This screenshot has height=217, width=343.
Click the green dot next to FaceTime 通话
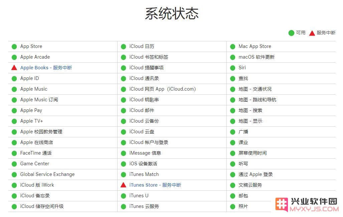14,153
